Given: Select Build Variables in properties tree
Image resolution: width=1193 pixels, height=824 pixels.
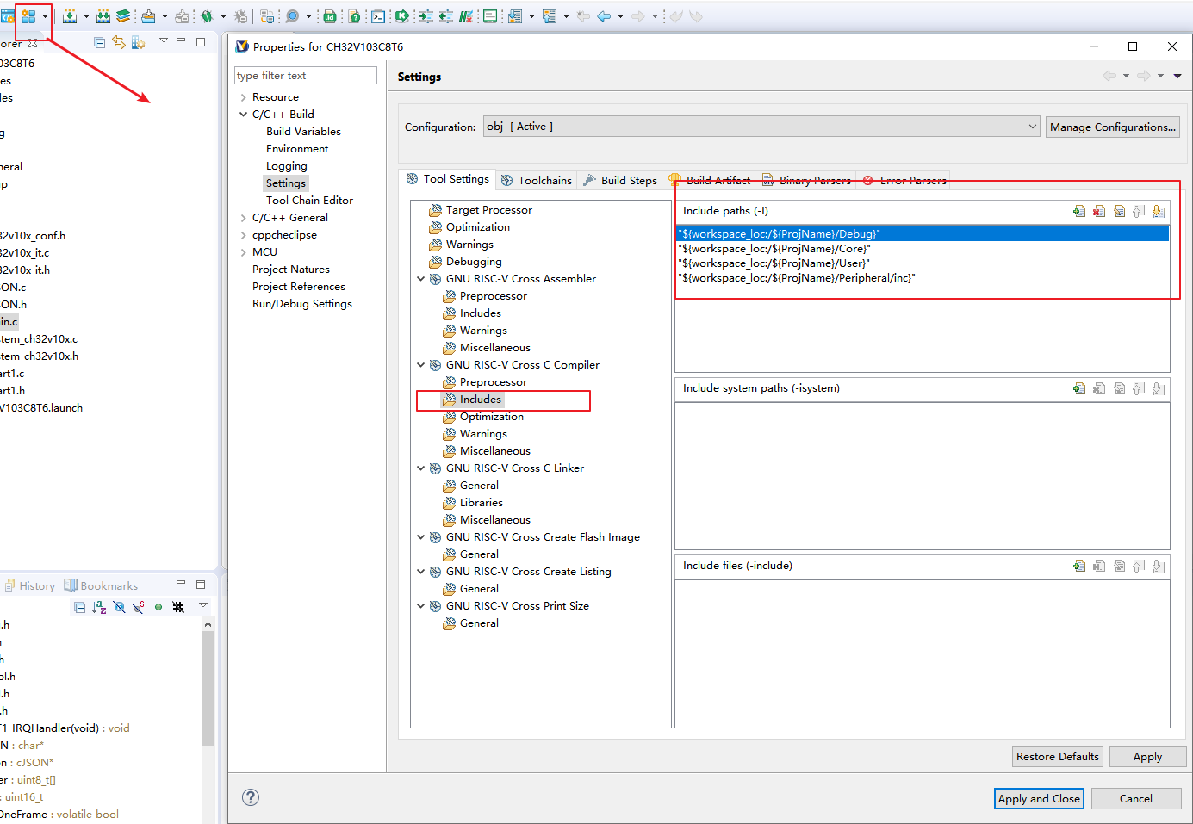Looking at the screenshot, I should click(x=303, y=132).
